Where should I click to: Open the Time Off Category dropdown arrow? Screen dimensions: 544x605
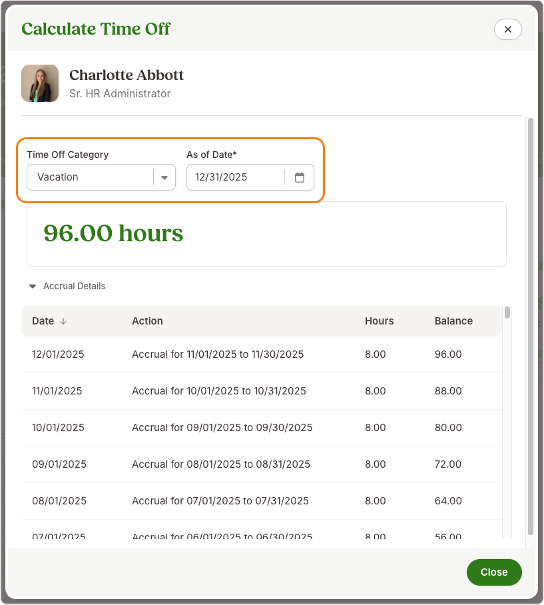coord(164,177)
